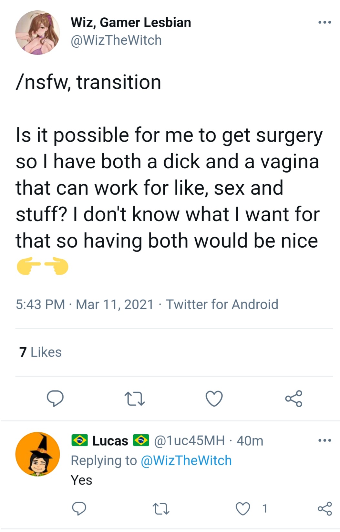The image size is (340, 532).
Task: Open Wiz's profile avatar
Action: click(x=37, y=32)
